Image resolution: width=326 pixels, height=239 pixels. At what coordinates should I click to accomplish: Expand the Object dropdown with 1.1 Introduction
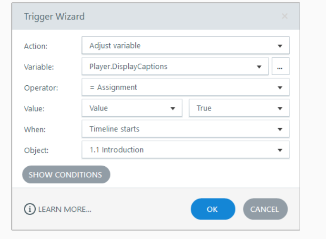[185, 150]
